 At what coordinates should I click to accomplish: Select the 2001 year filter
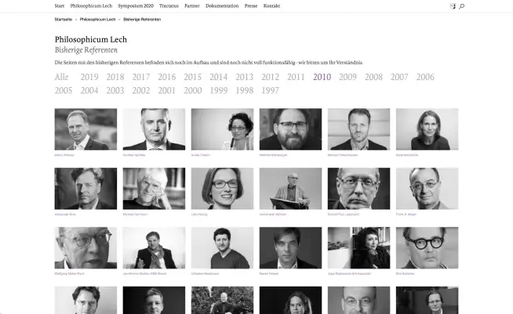(x=167, y=90)
